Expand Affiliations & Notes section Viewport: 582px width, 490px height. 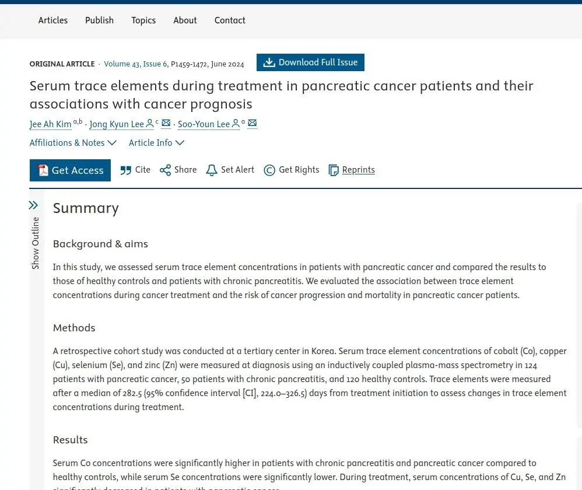pos(73,143)
